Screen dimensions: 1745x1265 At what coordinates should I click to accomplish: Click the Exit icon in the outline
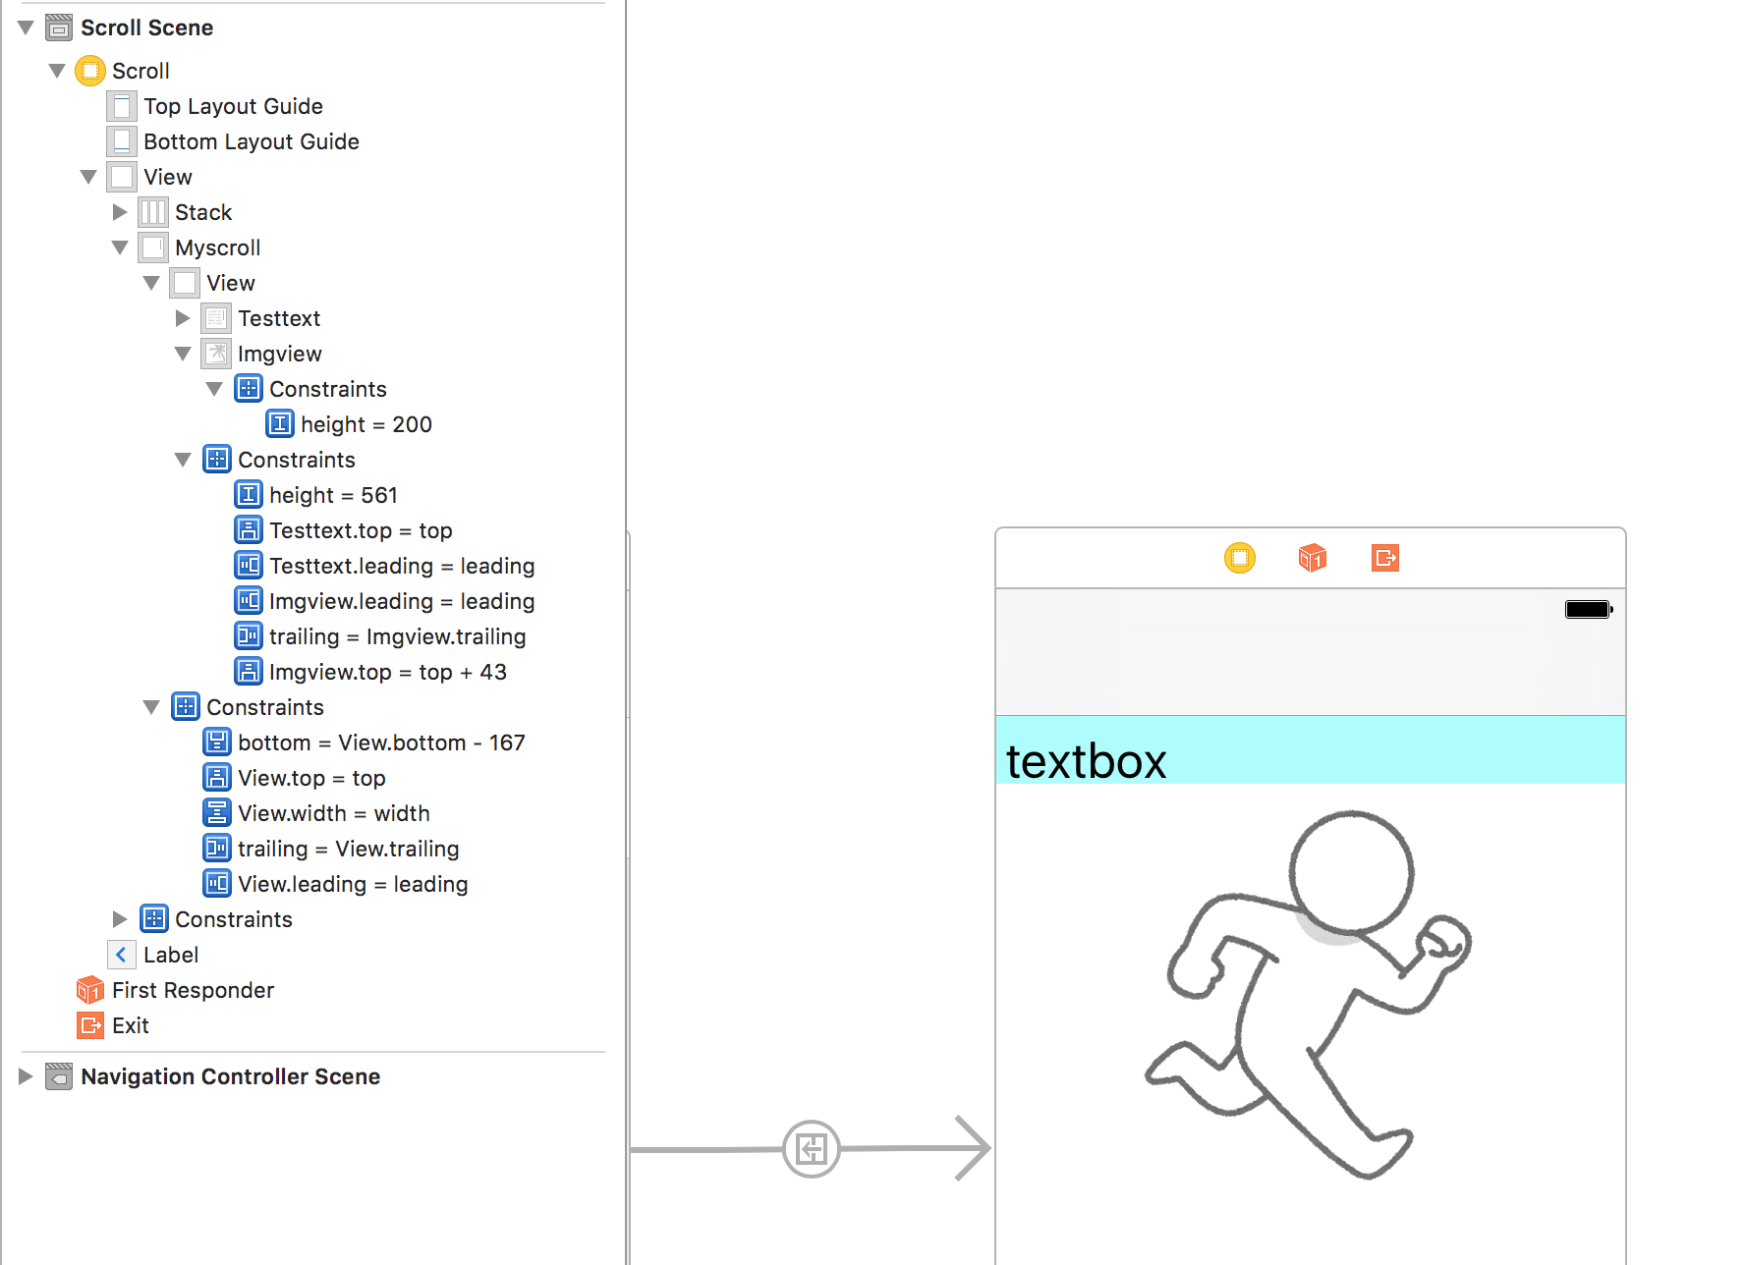pyautogui.click(x=89, y=1025)
